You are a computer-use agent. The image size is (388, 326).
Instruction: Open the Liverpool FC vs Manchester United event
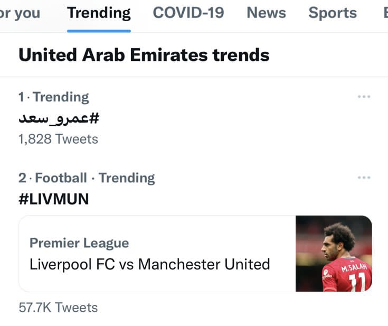coord(149,264)
